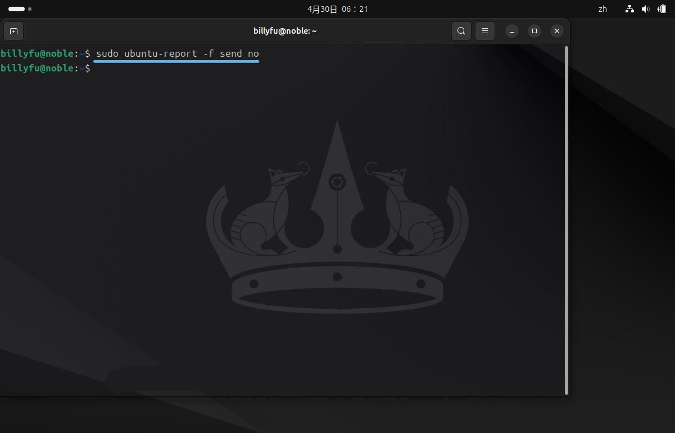Click the volume speaker icon
The height and width of the screenshot is (433, 675).
tap(645, 9)
